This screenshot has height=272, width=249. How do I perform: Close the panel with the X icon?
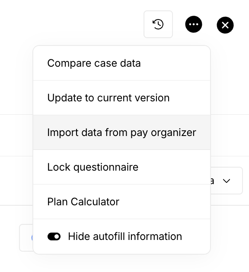coord(225,25)
